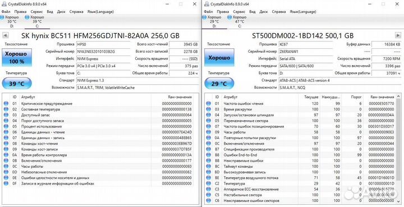Select disk D: 30 °C tab in left window
The height and width of the screenshot is (207, 404).
[x=11, y=22]
